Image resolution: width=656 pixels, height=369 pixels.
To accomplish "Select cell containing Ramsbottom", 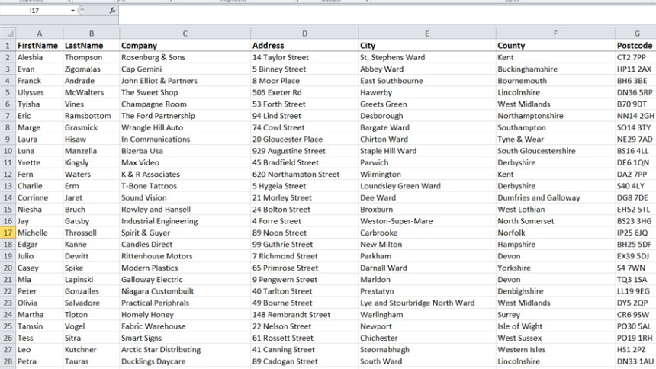I will 92,116.
